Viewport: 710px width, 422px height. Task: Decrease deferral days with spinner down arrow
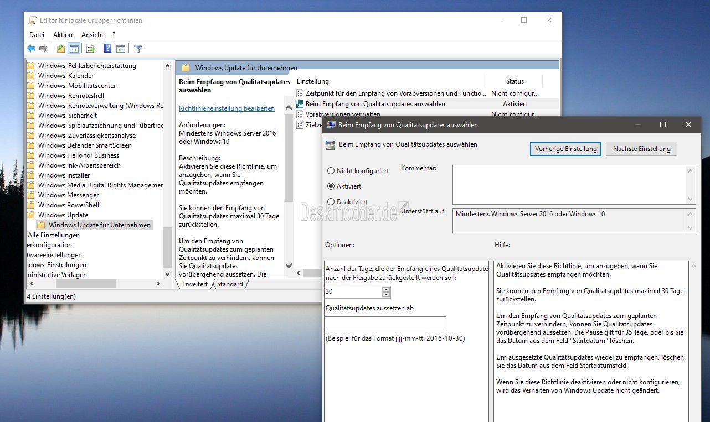coord(386,294)
